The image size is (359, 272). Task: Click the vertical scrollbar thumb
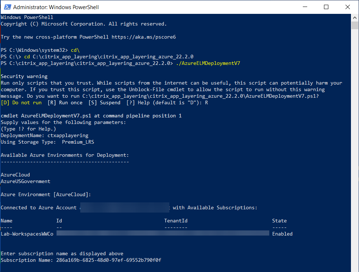[355, 26]
